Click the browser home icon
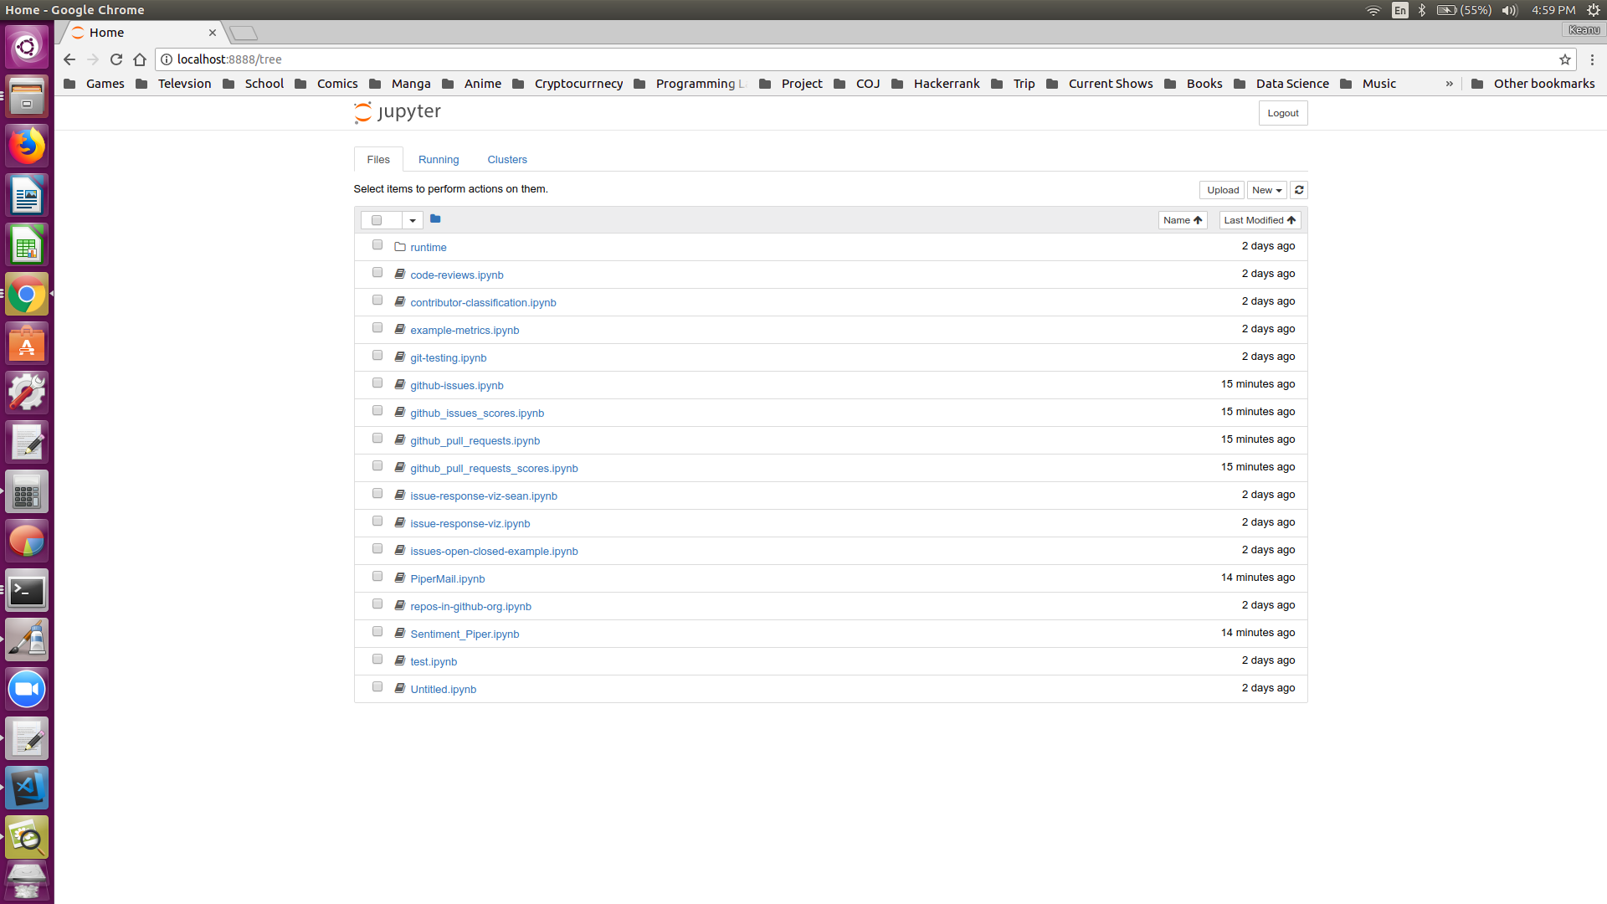 pyautogui.click(x=140, y=59)
